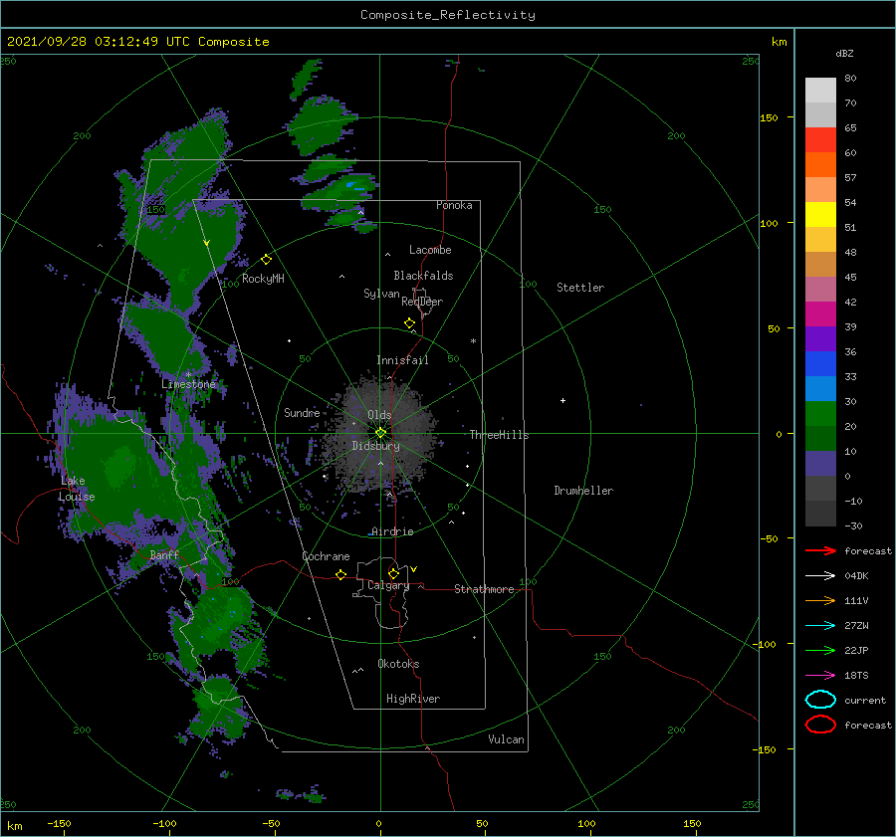896x837 pixels.
Task: Click the RedDeer city label
Action: 422,302
